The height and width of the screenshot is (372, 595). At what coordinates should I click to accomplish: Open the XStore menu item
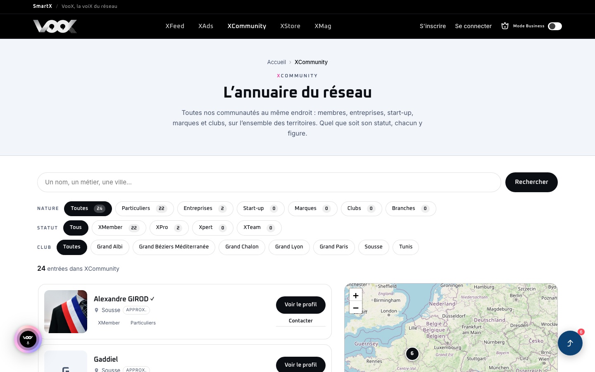pos(290,26)
